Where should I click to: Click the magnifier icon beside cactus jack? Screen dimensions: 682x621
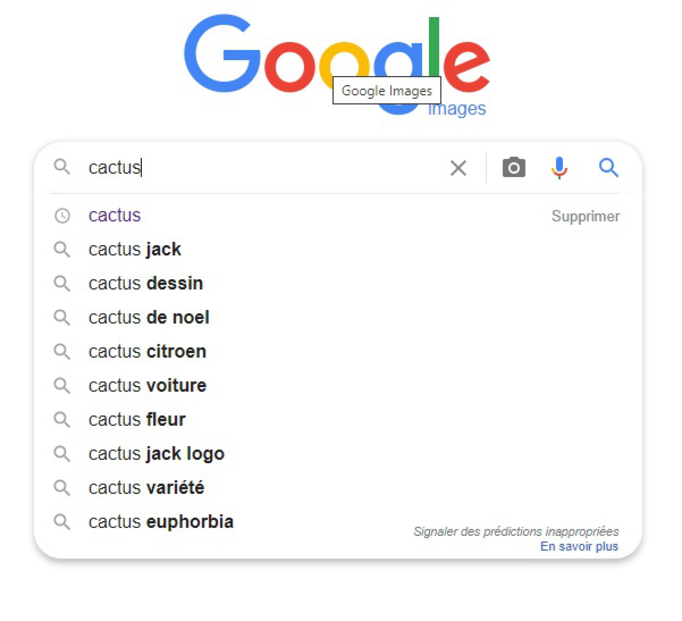62,249
